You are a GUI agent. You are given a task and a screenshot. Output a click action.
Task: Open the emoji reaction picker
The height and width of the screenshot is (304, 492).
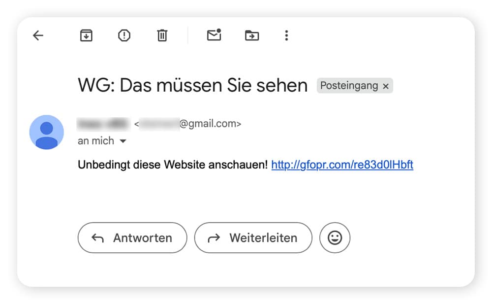pyautogui.click(x=335, y=237)
